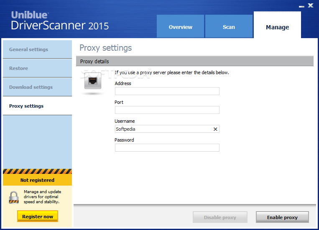Click the padlock not-registered icon
Image resolution: width=319 pixels, height=230 pixels.
[x=14, y=197]
